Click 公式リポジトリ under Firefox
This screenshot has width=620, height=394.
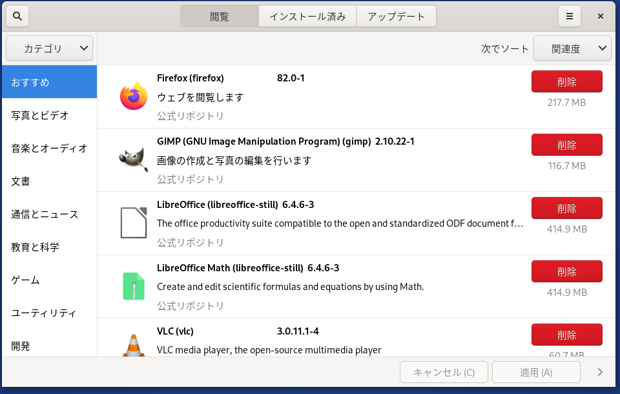190,116
